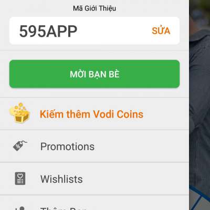The height and width of the screenshot is (210, 210).
Task: Click the green MỜI BẠN BÈ button
Action: click(x=94, y=74)
